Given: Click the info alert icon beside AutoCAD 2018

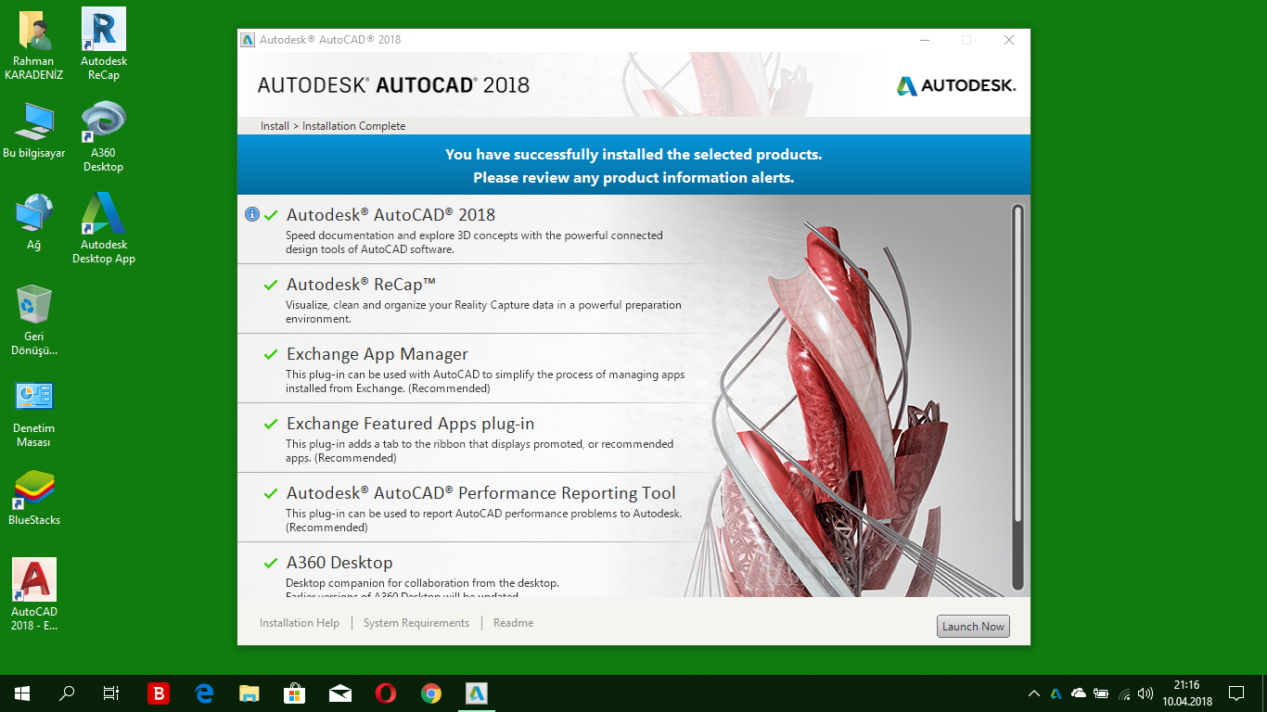Looking at the screenshot, I should [251, 214].
